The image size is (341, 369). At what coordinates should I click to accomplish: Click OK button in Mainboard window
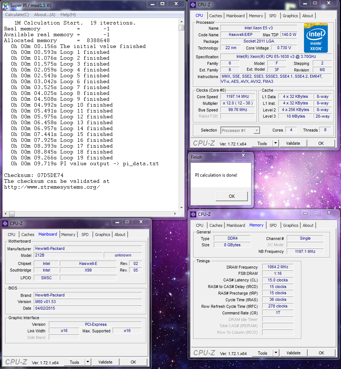(133, 362)
